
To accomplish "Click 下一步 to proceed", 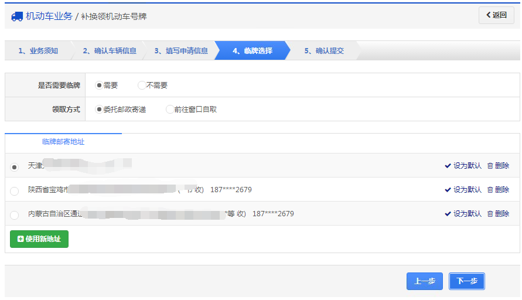I will [x=466, y=281].
